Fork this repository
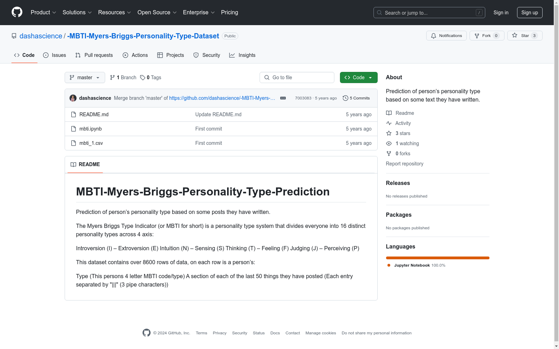 tap(487, 36)
